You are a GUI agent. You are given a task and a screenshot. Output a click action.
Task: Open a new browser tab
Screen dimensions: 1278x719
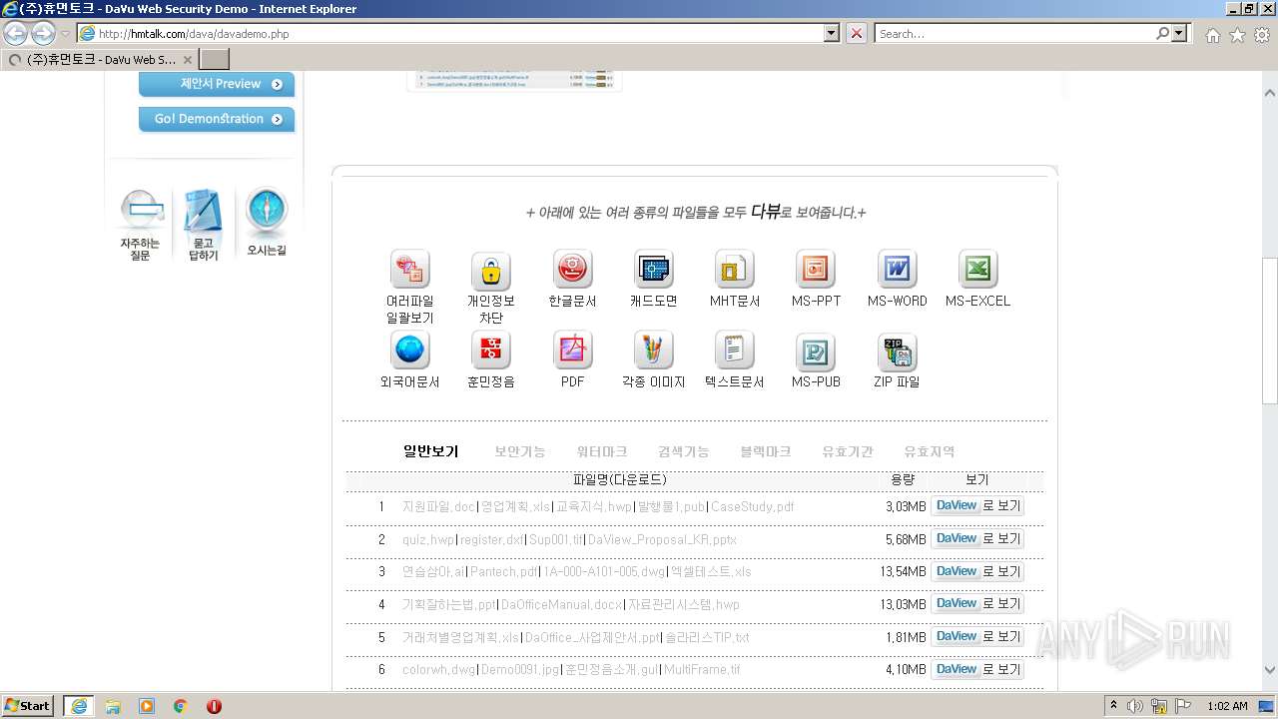coord(215,59)
